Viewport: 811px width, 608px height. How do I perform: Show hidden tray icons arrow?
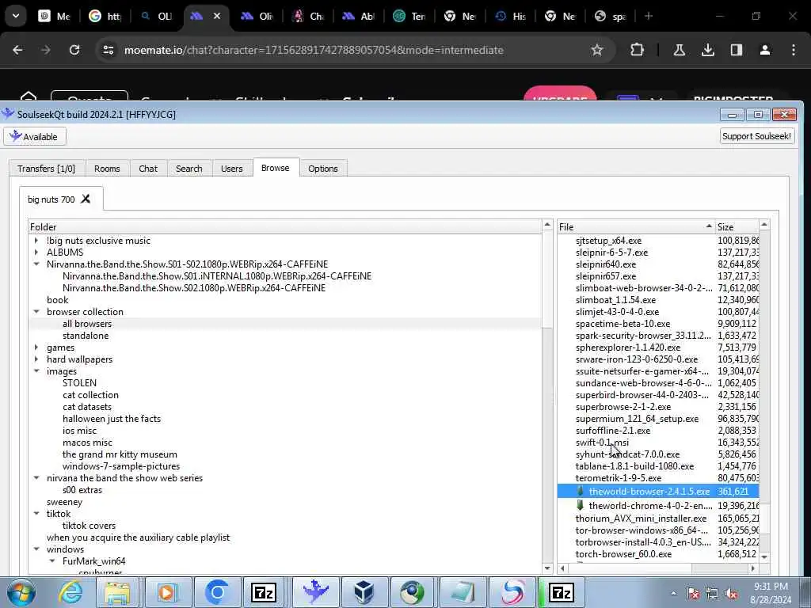coord(673,594)
